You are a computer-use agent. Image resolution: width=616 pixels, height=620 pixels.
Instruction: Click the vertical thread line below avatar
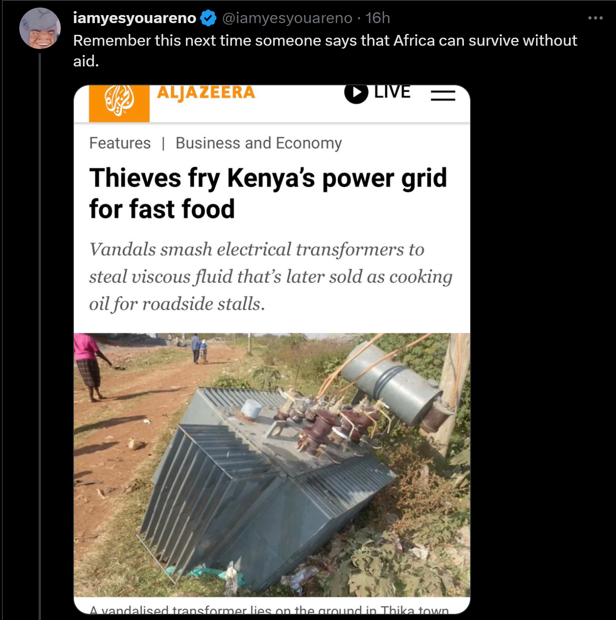point(40,330)
